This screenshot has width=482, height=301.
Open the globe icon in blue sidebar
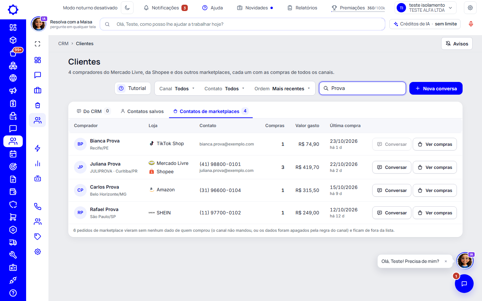tap(13, 78)
